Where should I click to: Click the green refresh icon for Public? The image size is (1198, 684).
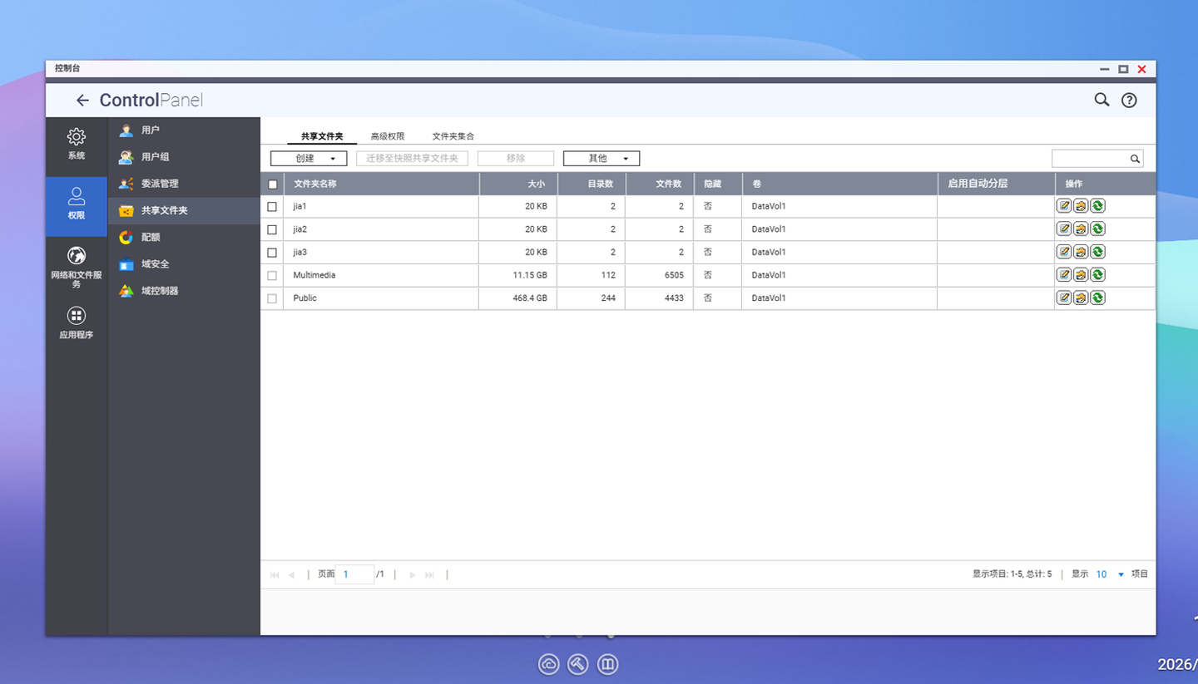tap(1097, 298)
